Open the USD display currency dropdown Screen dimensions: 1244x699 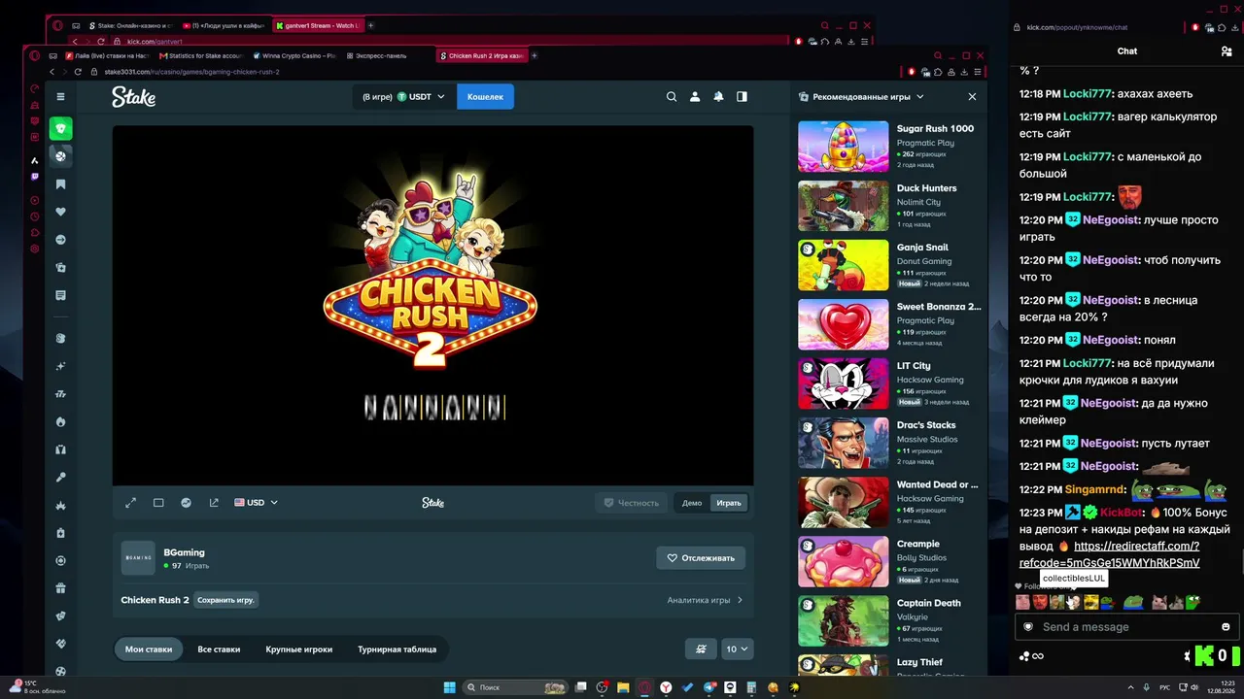click(256, 503)
